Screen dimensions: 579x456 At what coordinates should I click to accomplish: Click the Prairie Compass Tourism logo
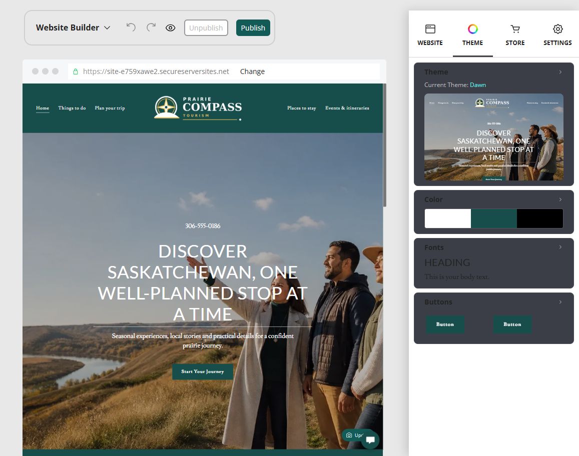198,108
